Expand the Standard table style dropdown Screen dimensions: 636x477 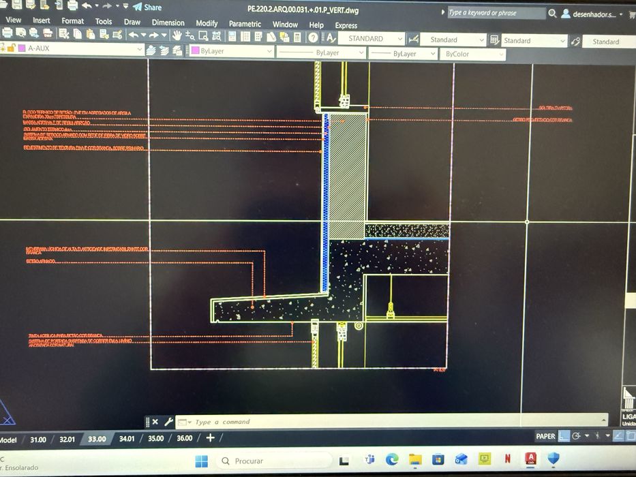pyautogui.click(x=562, y=41)
